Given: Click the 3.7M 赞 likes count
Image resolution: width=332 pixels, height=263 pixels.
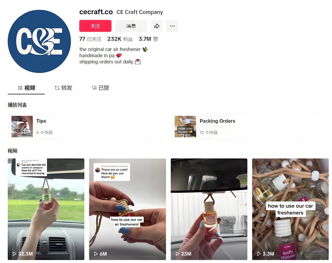Looking at the screenshot, I should 148,39.
